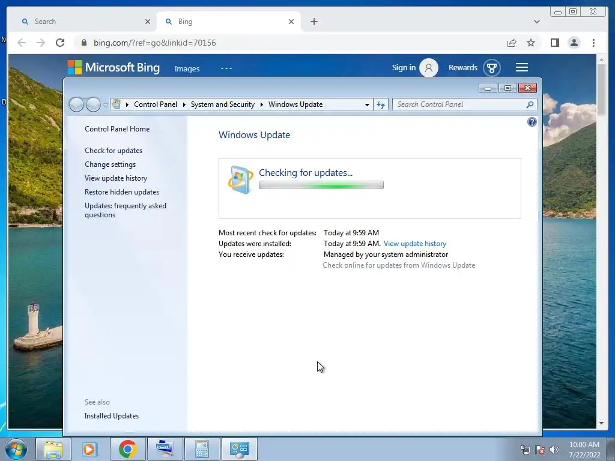Bookmark this page with the star icon
The height and width of the screenshot is (461, 615).
(531, 43)
